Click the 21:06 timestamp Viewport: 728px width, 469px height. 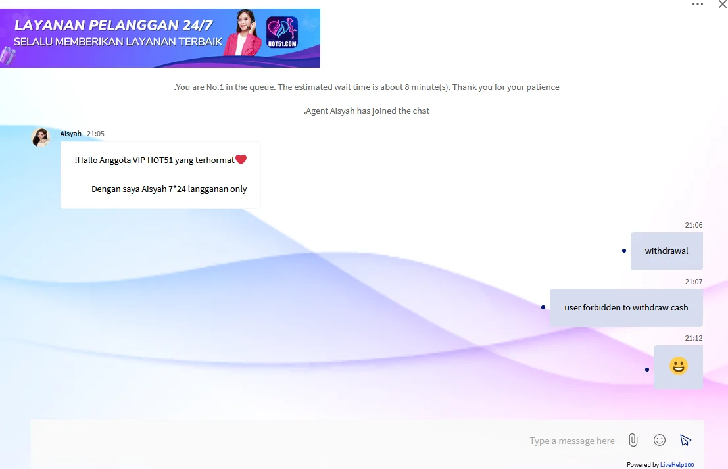(x=694, y=225)
